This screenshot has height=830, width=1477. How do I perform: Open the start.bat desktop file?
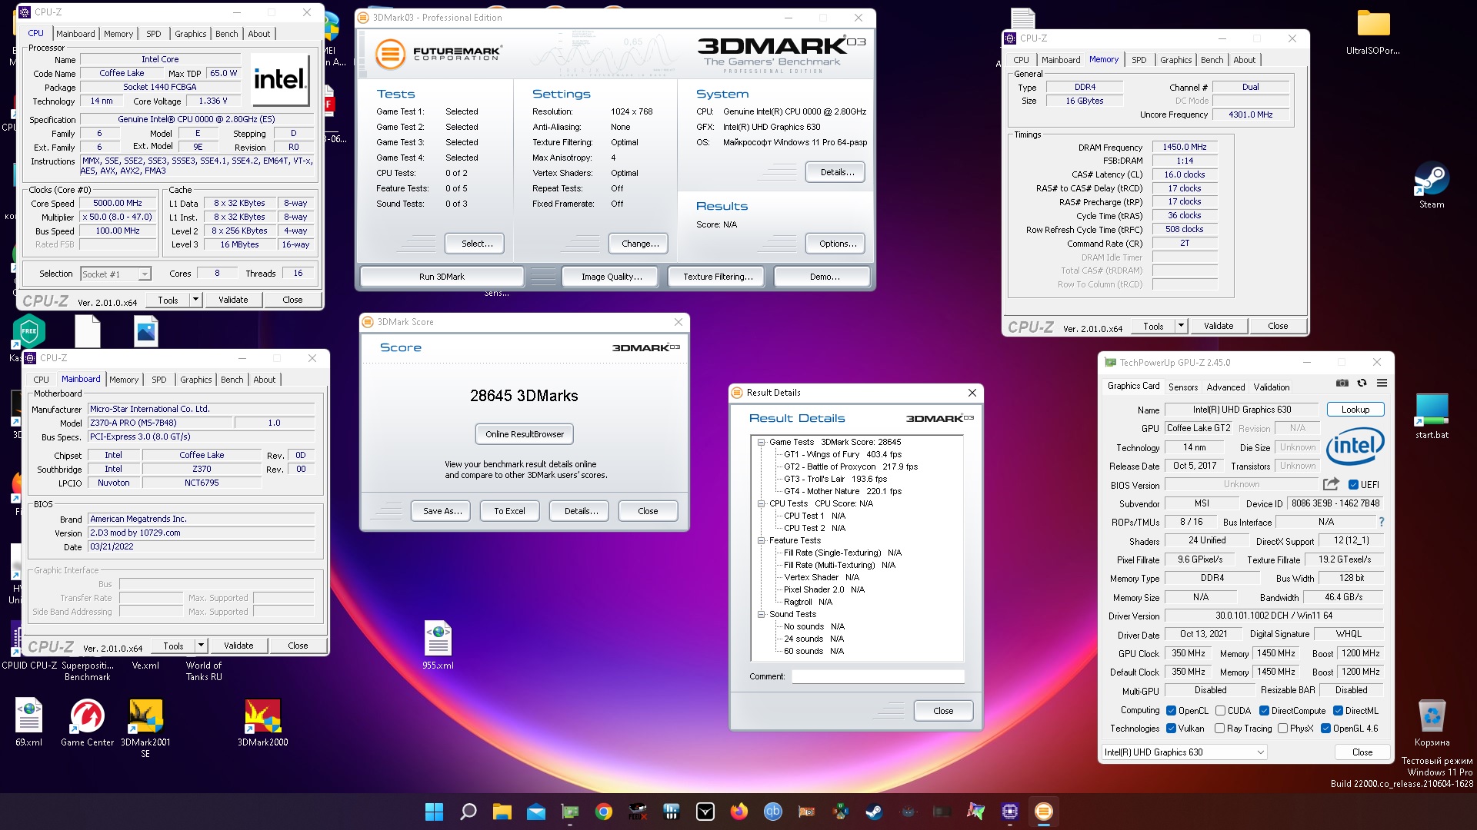coord(1432,416)
